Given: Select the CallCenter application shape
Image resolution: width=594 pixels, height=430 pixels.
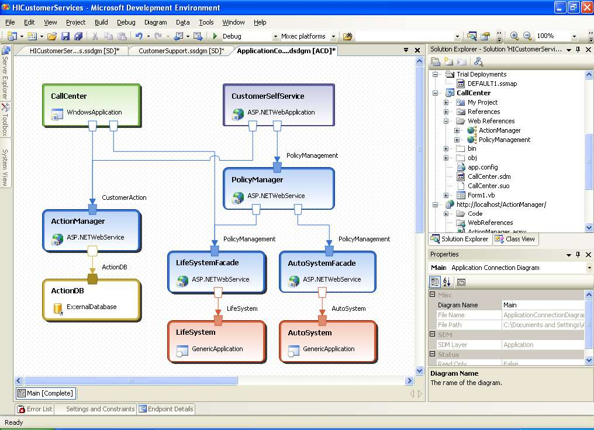Looking at the screenshot, I should coord(92,105).
